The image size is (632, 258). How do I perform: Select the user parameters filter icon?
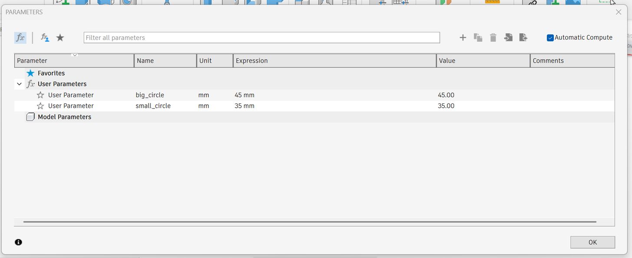[45, 38]
